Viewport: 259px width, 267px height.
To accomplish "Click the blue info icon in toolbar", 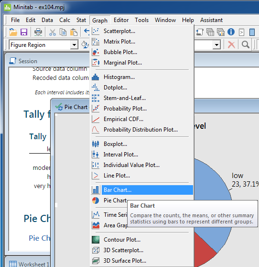I will coord(231,32).
